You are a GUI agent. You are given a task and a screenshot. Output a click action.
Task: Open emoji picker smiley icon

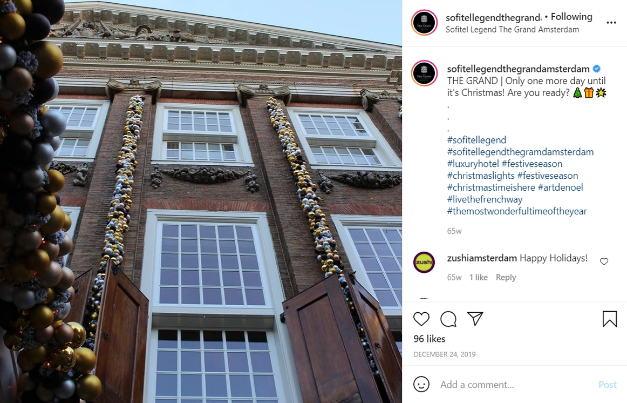coord(421,384)
